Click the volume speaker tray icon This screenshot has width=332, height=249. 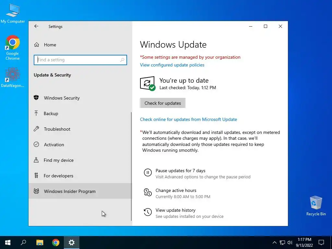(x=290, y=243)
